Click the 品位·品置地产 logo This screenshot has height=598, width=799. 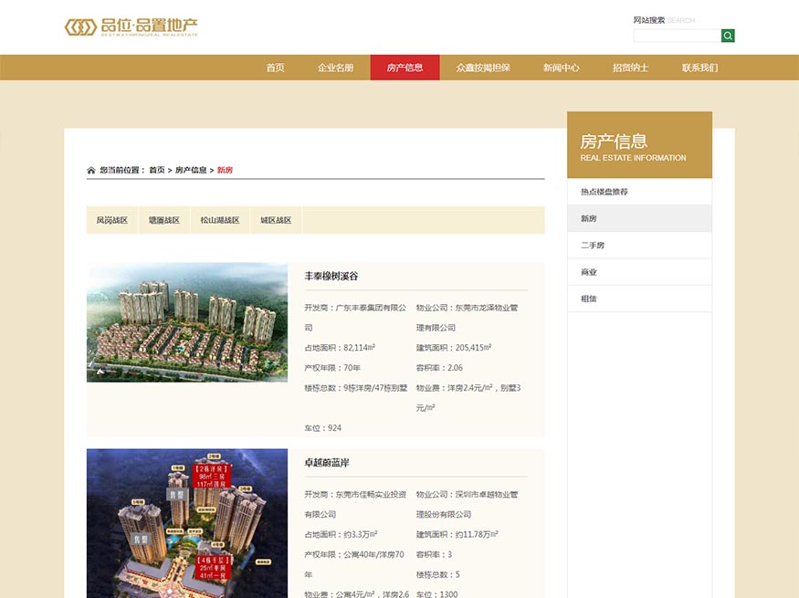[x=131, y=27]
